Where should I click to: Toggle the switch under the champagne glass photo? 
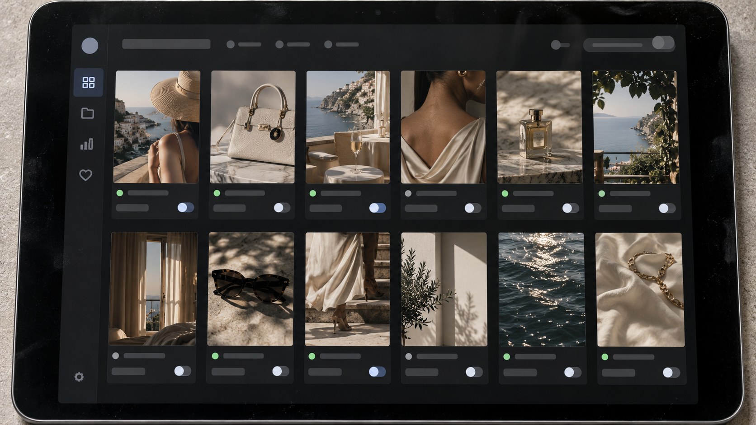click(x=378, y=208)
